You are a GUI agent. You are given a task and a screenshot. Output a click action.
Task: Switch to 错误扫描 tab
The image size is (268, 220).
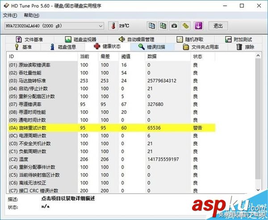coord(152,47)
